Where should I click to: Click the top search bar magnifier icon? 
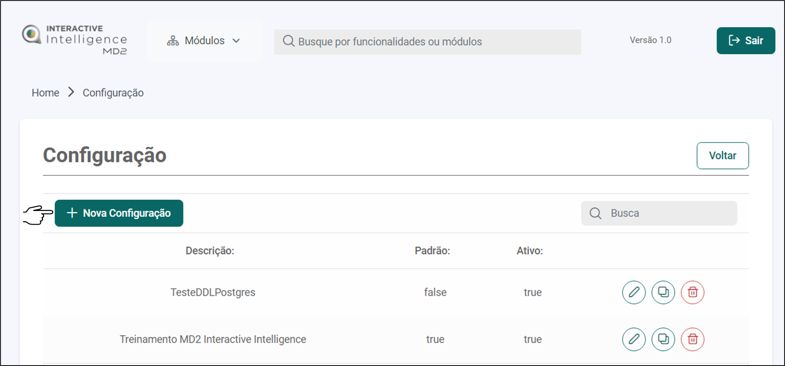pyautogui.click(x=288, y=41)
